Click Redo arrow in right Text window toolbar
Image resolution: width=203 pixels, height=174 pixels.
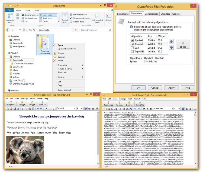tap(139, 109)
